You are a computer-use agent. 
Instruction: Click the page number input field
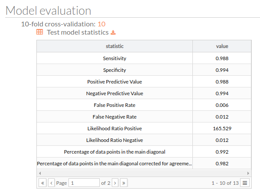(84, 183)
